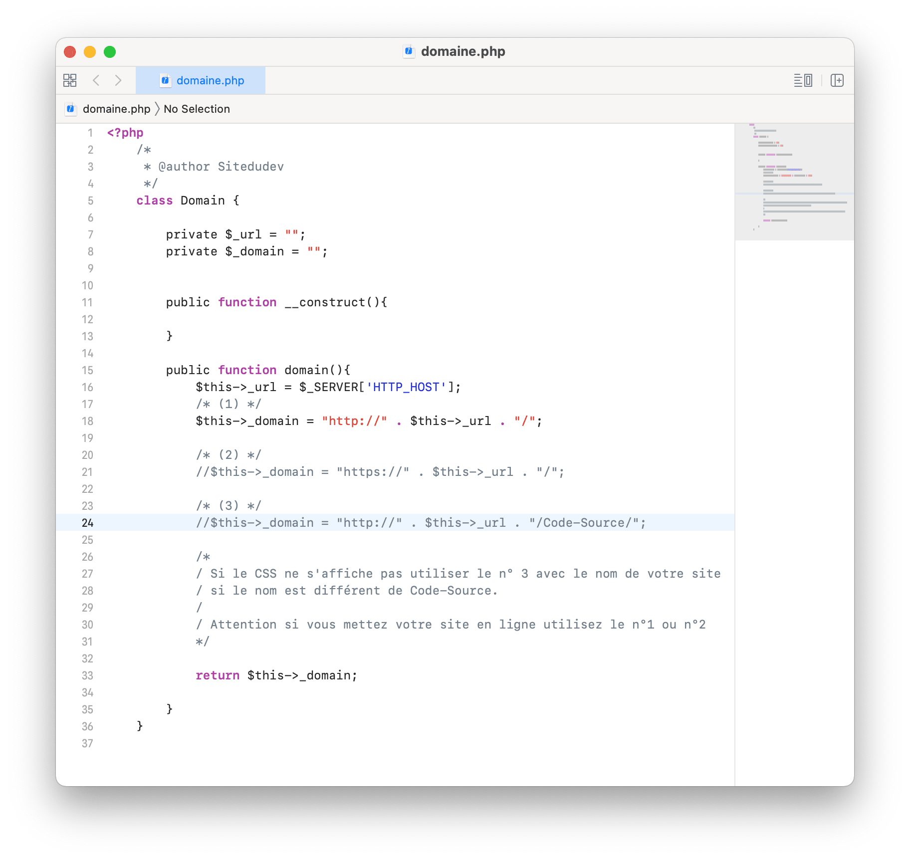Click the file icon in the breadcrumb bar
Viewport: 910px width, 860px height.
(71, 109)
